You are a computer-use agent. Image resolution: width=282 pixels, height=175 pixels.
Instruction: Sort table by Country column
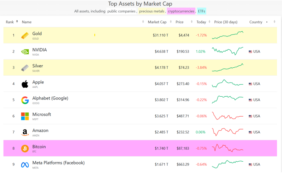(256, 22)
